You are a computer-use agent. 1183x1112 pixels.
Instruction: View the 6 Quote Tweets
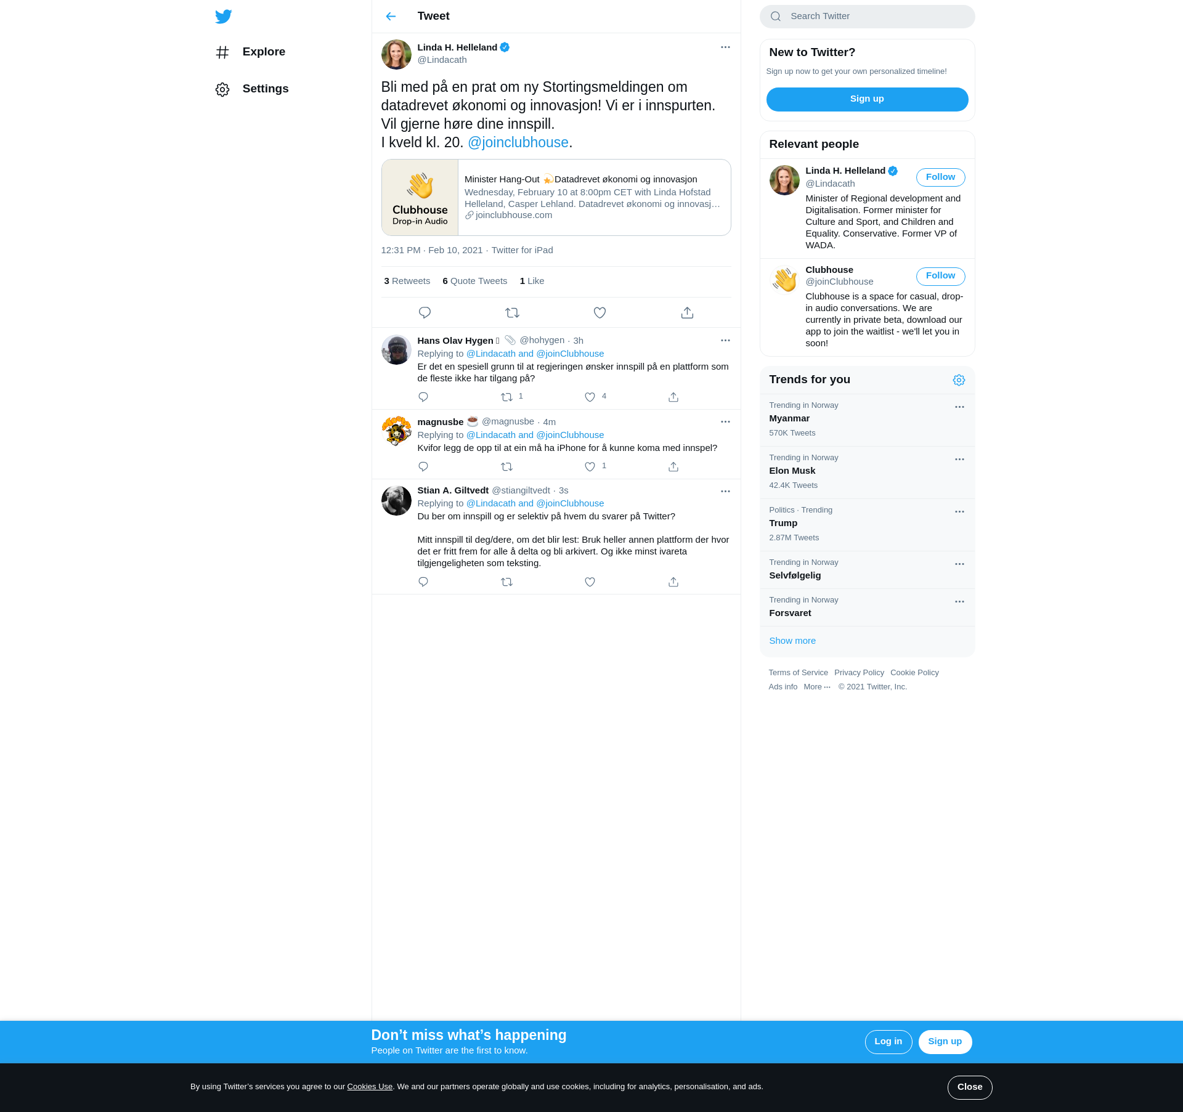point(474,281)
